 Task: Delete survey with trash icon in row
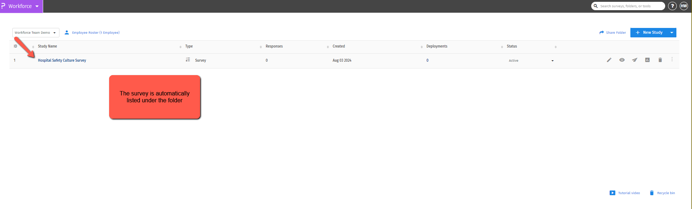point(660,60)
